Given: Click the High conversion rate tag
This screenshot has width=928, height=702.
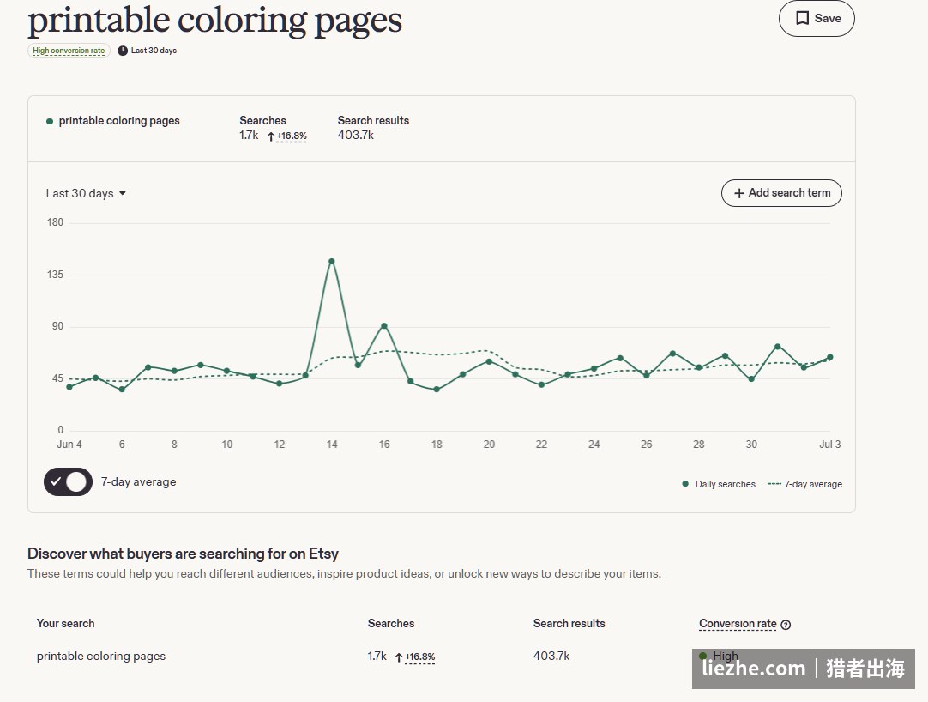Looking at the screenshot, I should point(69,51).
